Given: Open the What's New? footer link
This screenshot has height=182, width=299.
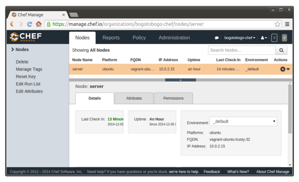Looking at the screenshot, I should pos(238,172).
